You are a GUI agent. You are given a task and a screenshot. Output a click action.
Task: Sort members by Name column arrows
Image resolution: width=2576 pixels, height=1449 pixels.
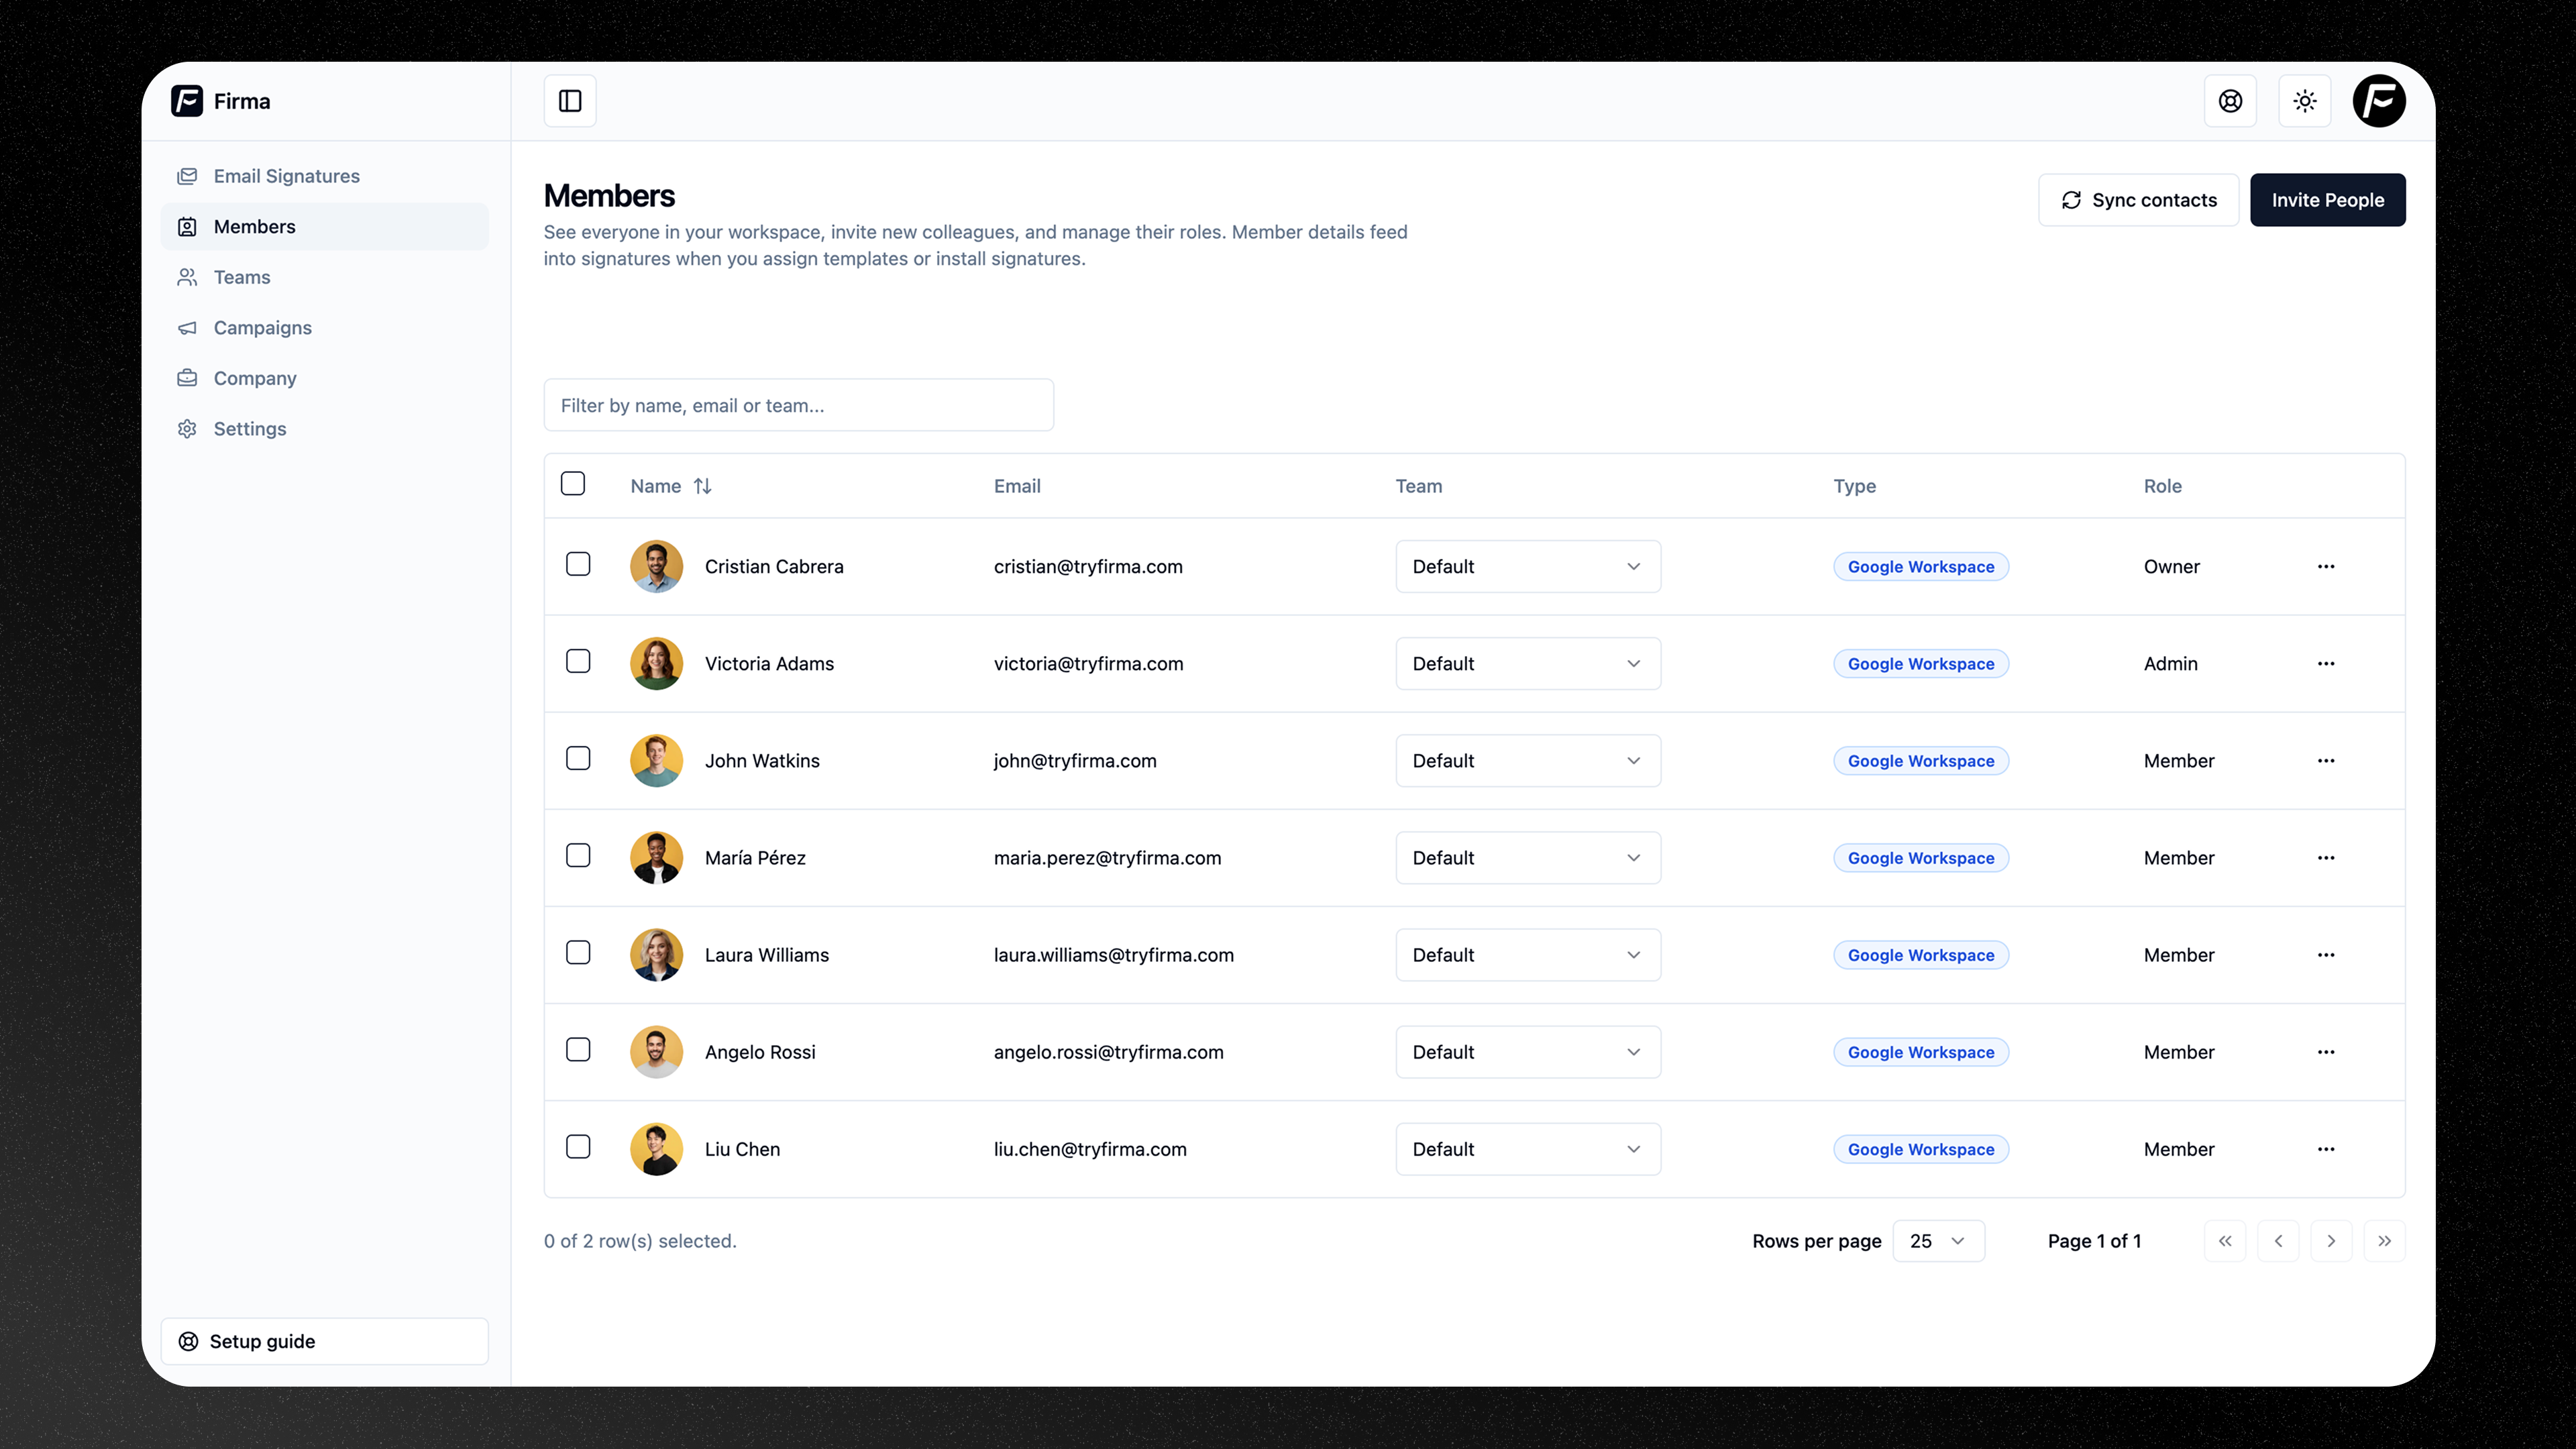pos(703,486)
